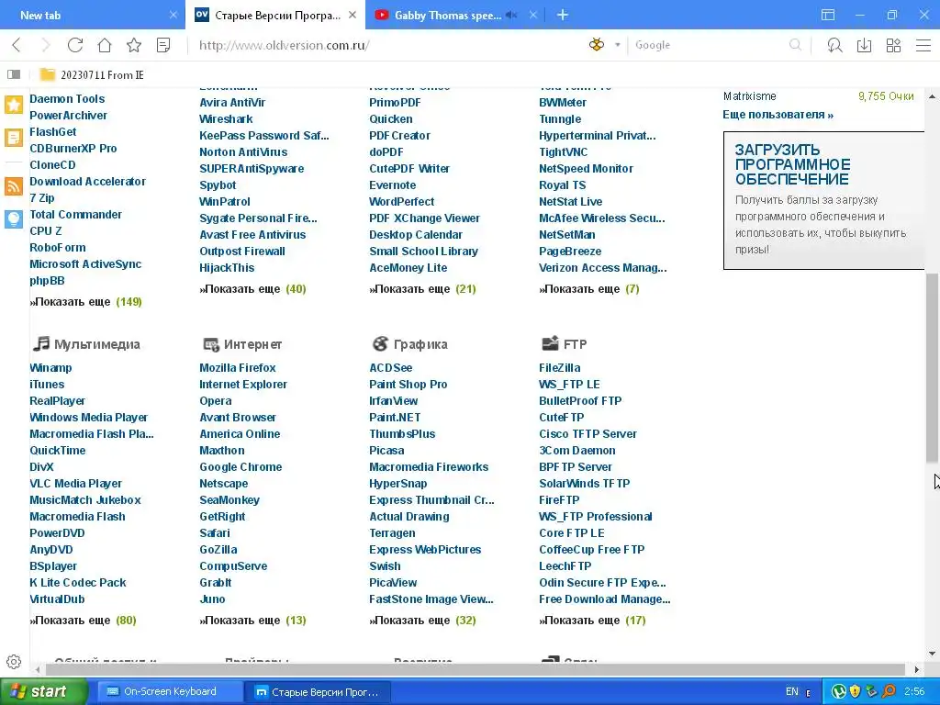The image size is (940, 705).
Task: Open search engine dropdown arrow
Action: 617,45
